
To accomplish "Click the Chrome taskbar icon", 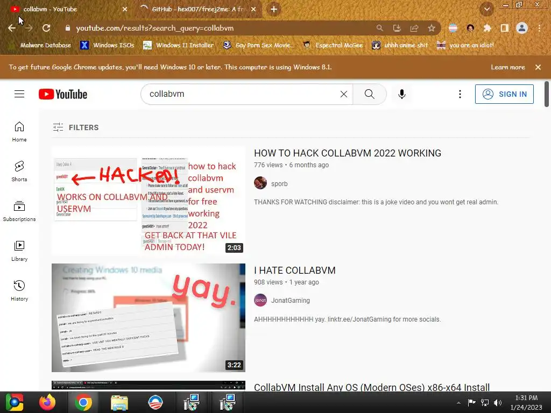I will (x=83, y=402).
